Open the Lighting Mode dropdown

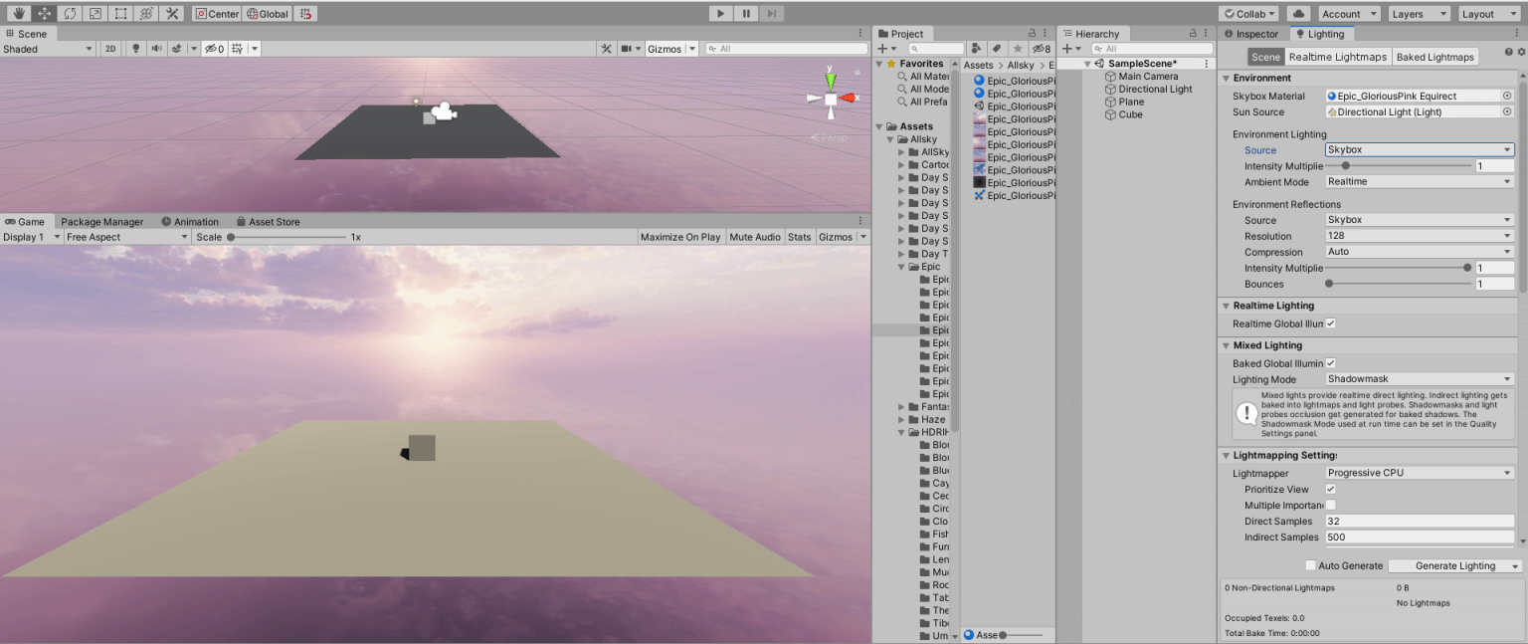pos(1420,379)
